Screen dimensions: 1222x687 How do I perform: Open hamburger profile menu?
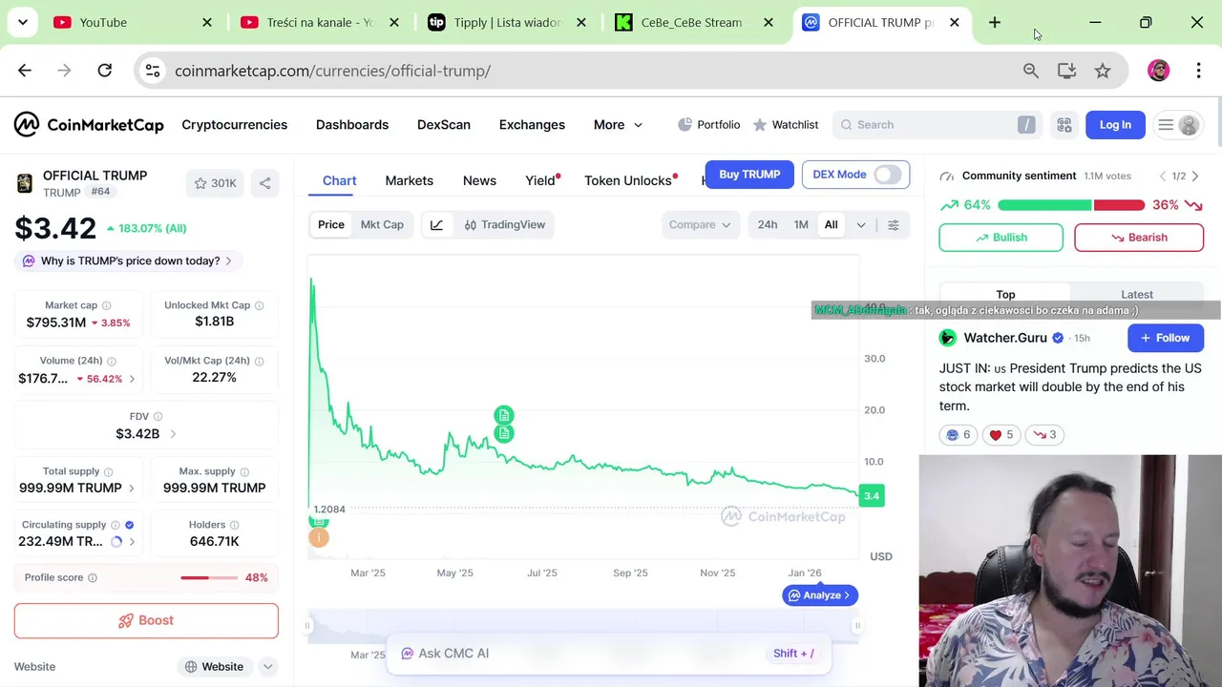click(1177, 125)
